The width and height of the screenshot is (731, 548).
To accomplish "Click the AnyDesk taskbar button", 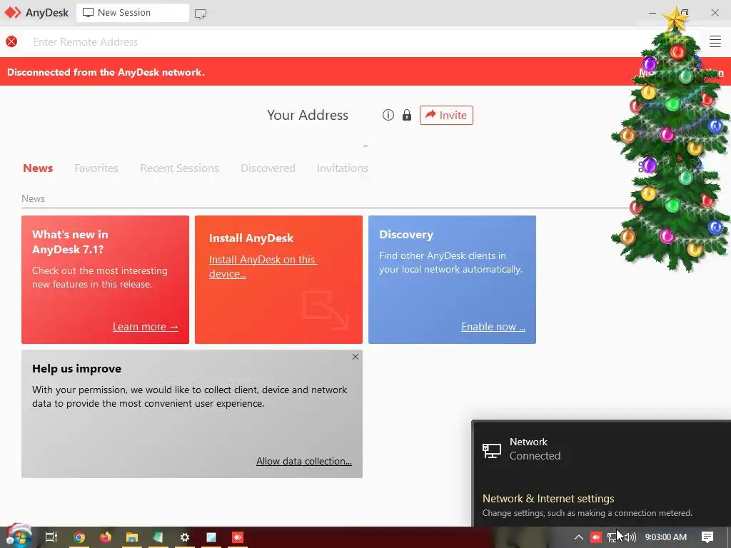I will click(x=238, y=537).
